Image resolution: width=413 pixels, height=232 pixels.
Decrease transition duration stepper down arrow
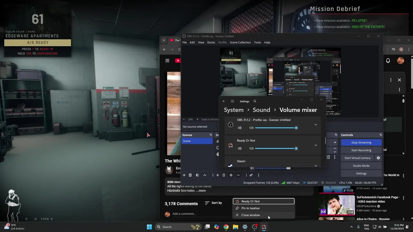[335, 152]
